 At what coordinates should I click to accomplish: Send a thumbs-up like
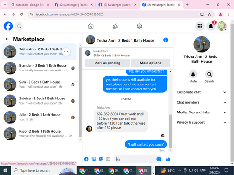click(168, 159)
